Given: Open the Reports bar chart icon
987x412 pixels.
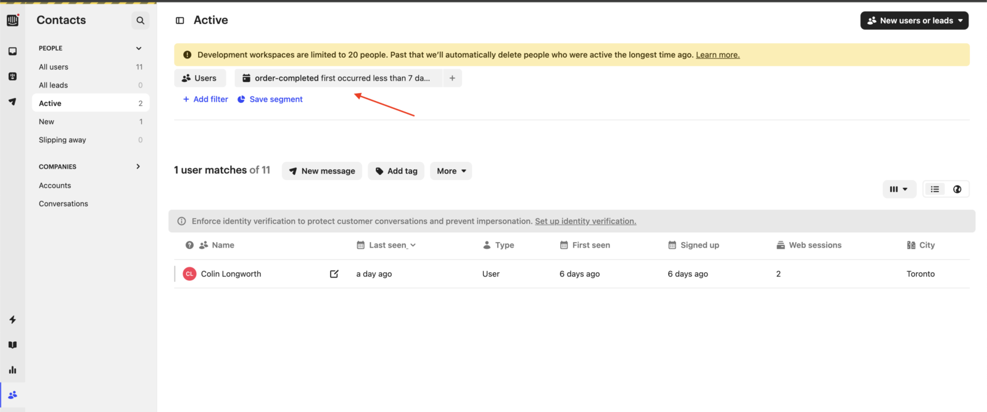Looking at the screenshot, I should click(12, 370).
